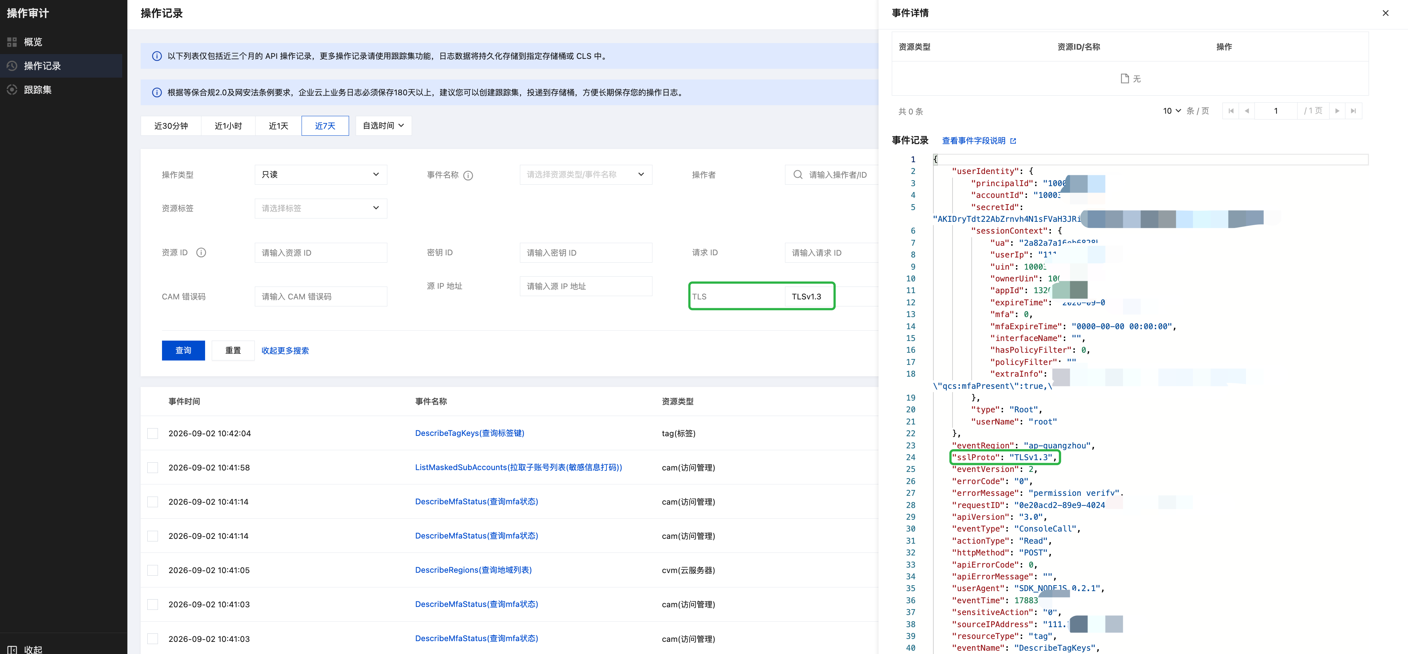Select the 跟踪集 sidebar icon
This screenshot has height=654, width=1408.
[12, 89]
